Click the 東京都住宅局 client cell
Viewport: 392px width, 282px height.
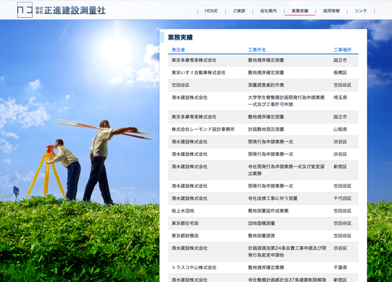click(186, 223)
